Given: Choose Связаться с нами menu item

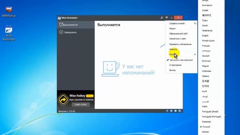Looking at the screenshot, I should [x=181, y=39].
